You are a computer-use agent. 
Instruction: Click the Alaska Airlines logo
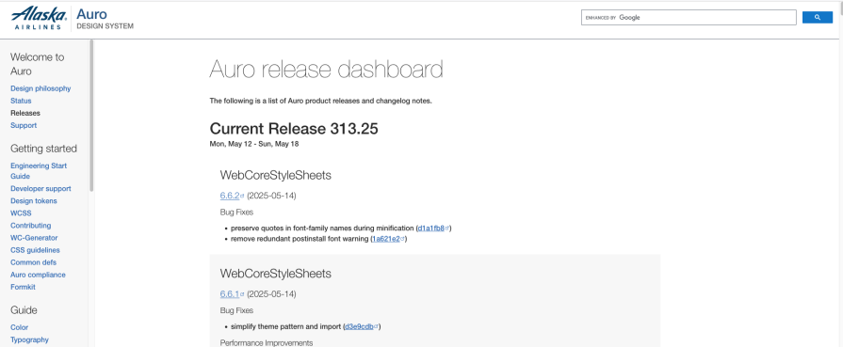(39, 18)
